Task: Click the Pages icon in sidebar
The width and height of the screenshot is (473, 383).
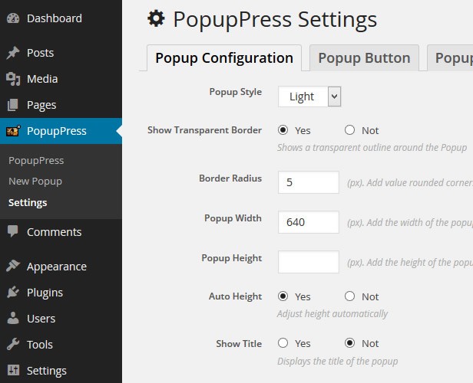Action: coord(13,105)
